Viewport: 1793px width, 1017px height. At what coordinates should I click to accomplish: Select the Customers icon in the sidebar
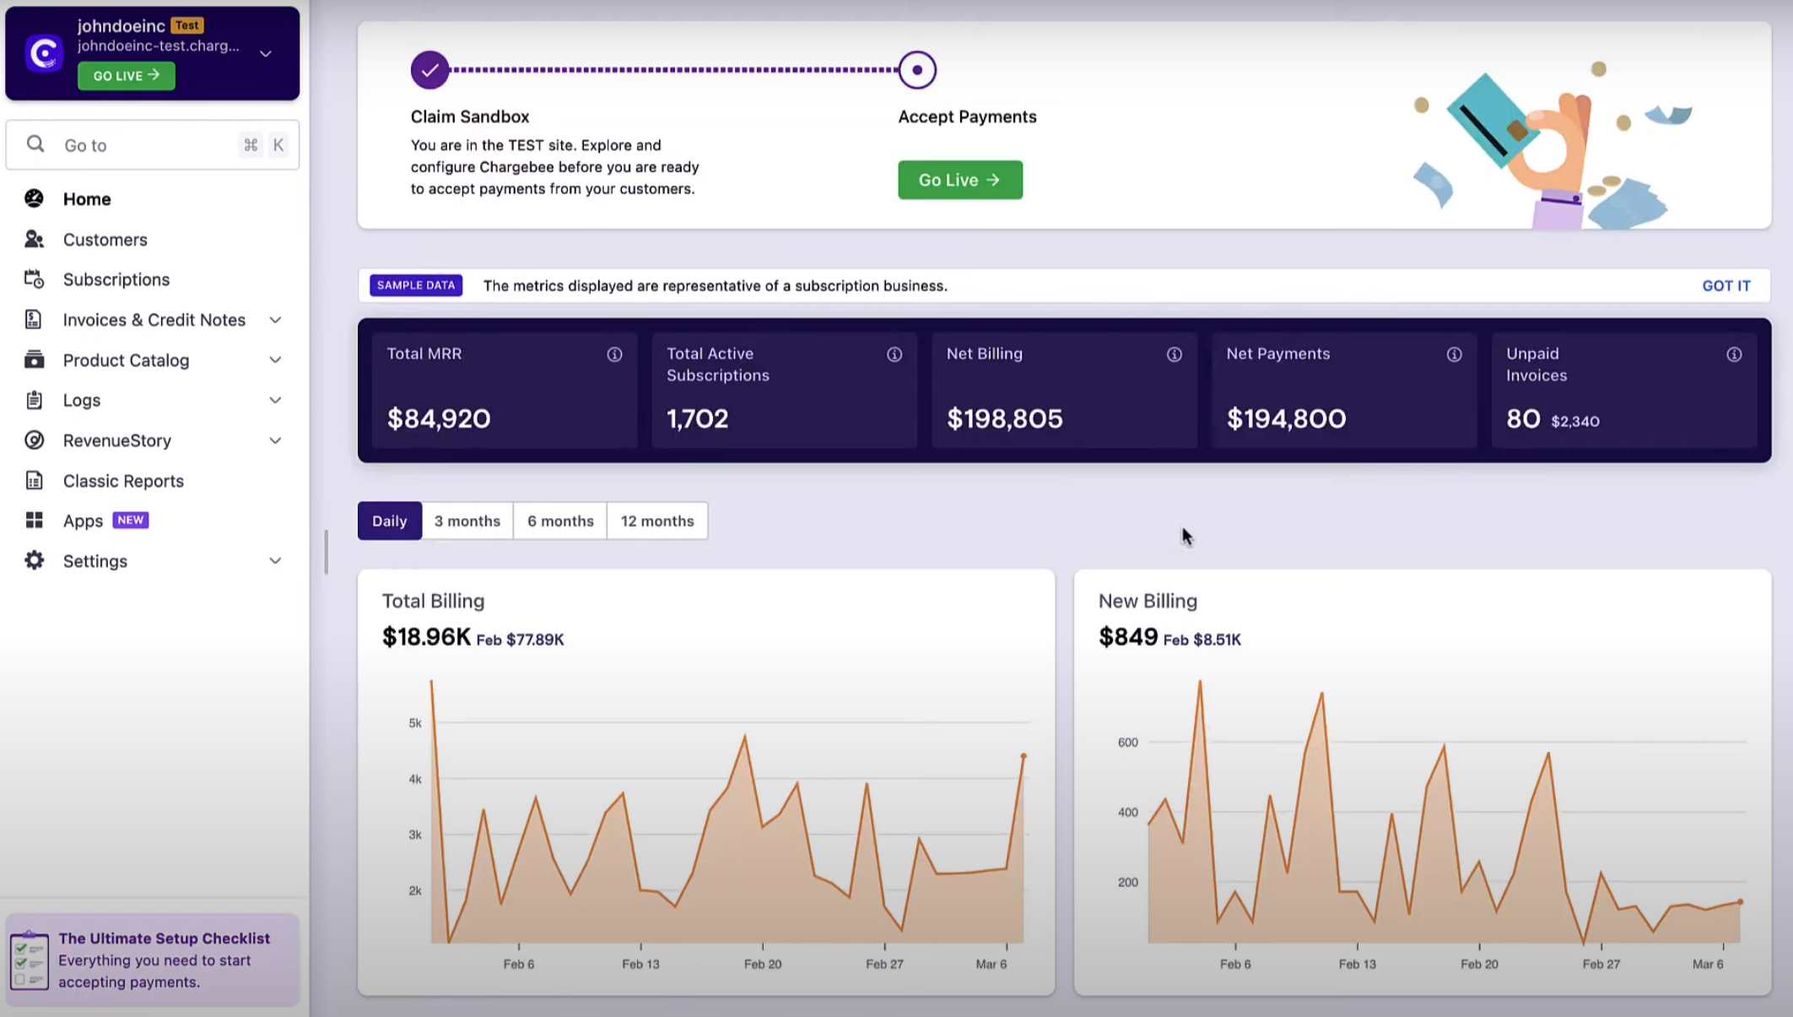(34, 239)
